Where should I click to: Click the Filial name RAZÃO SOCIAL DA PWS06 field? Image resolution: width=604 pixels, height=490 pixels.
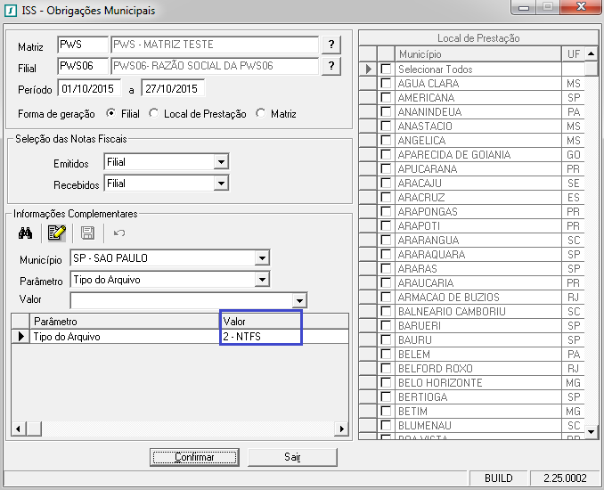point(215,66)
